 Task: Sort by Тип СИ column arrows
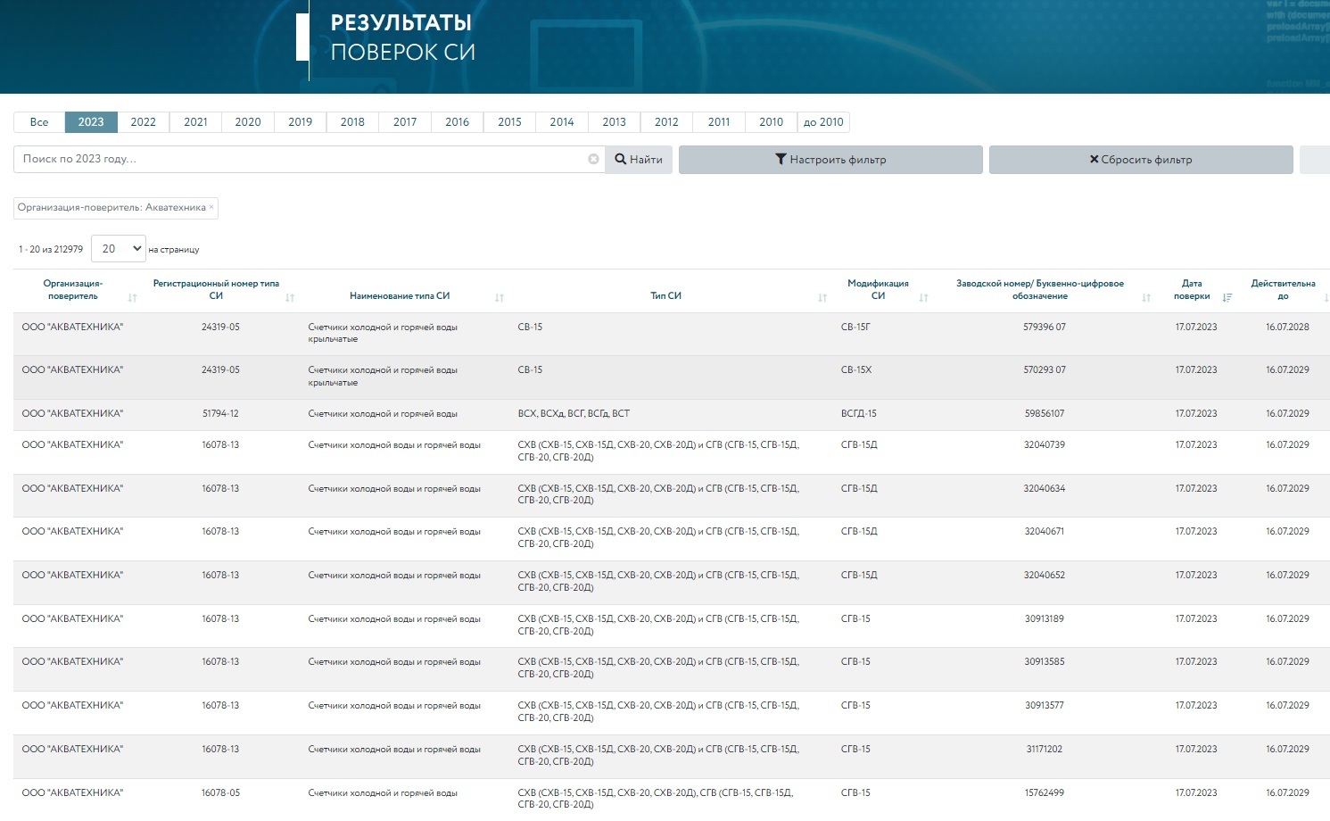[822, 297]
